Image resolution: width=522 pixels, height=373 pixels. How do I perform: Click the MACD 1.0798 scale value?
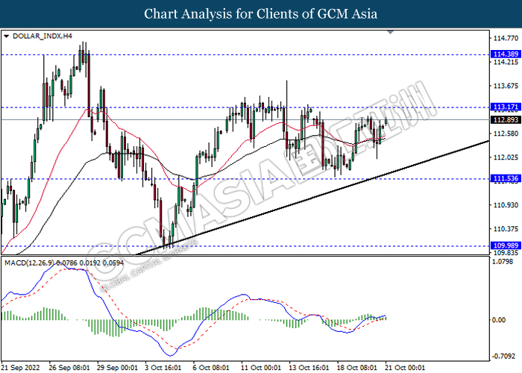point(503,262)
